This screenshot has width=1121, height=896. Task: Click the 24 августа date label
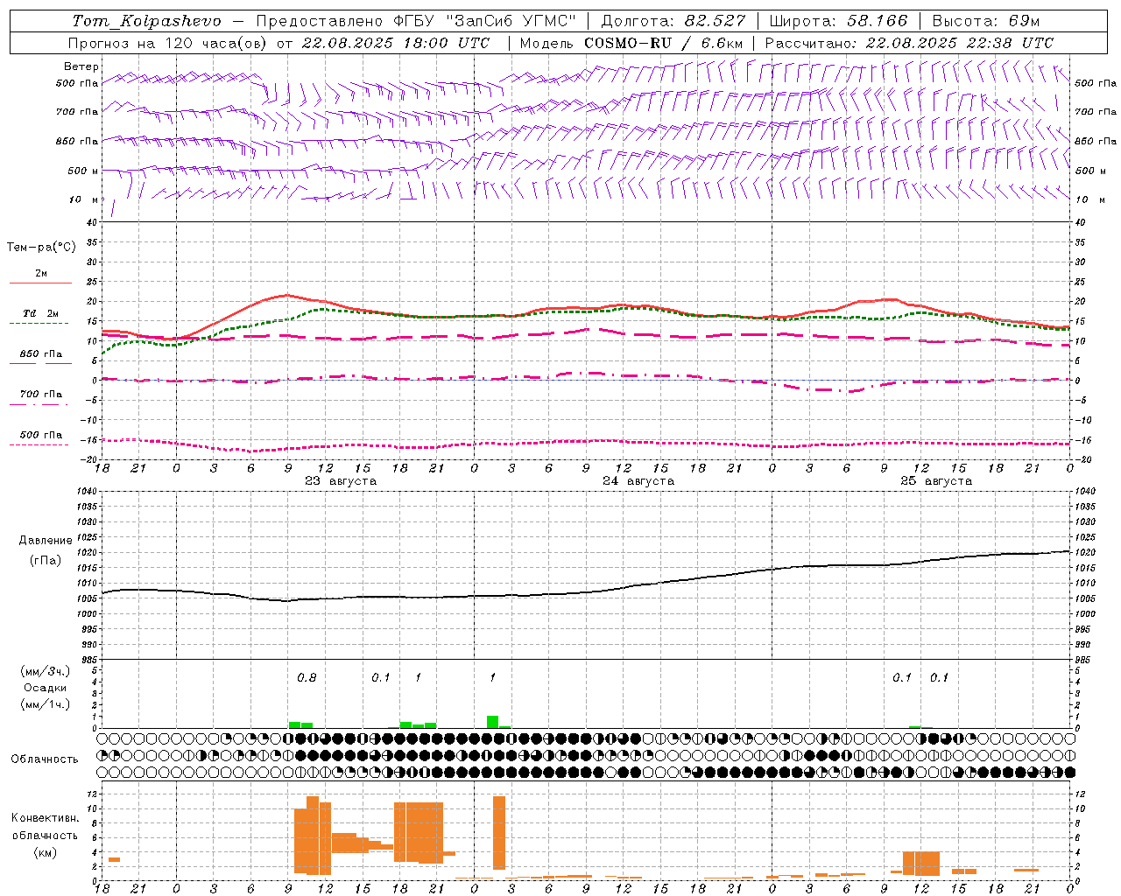click(x=638, y=481)
